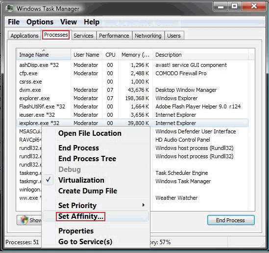This screenshot has width=269, height=253.
Task: Expand the Set Priority submenu
Action: (96, 206)
